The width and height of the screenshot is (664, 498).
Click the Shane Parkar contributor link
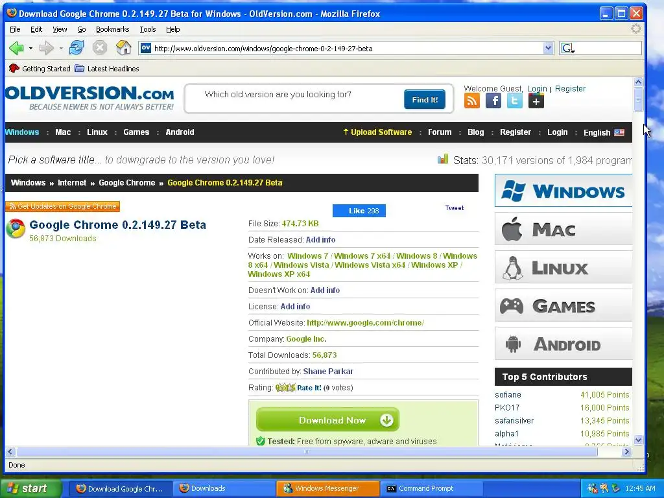[x=328, y=372]
